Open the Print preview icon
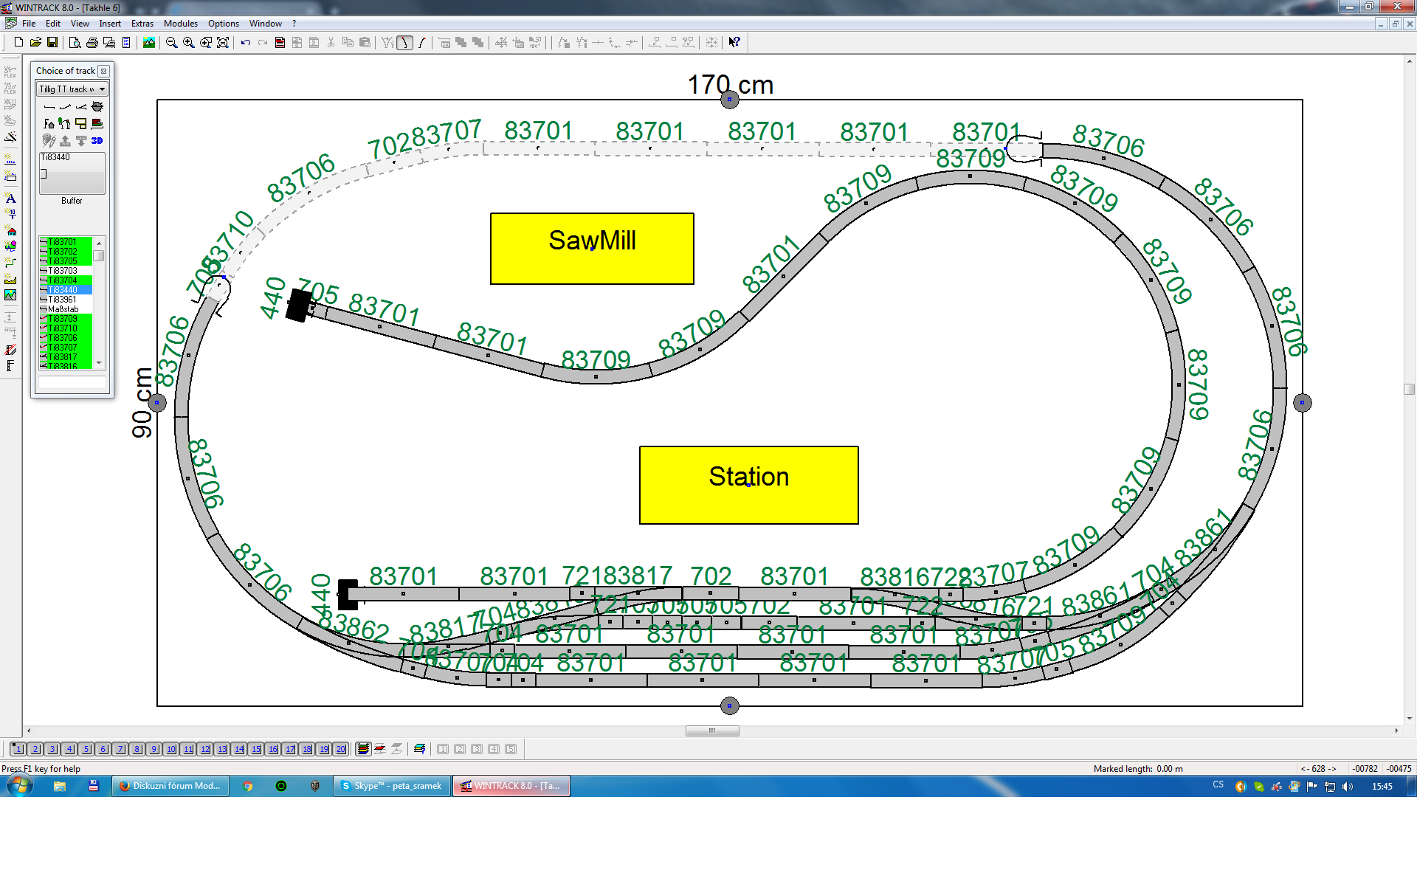The image size is (1417, 887). pos(75,43)
